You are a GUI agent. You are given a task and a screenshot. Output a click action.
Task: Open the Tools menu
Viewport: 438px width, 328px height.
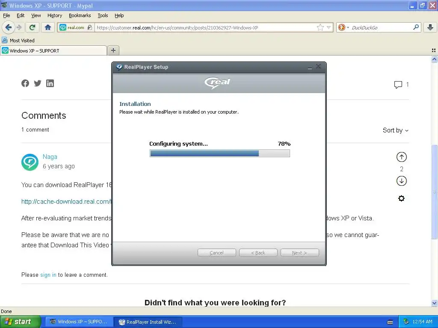tap(103, 15)
